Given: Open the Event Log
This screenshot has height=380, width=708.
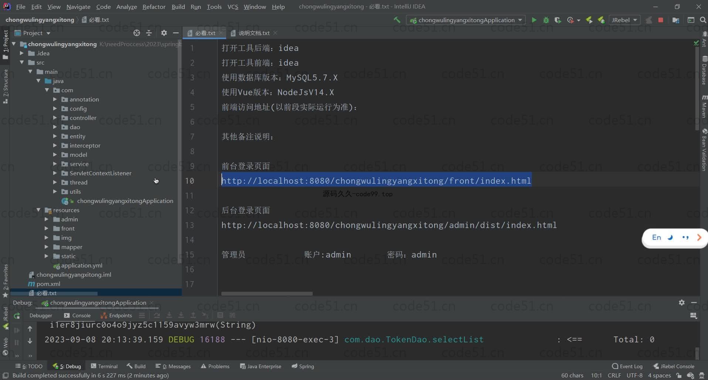Looking at the screenshot, I should point(627,366).
